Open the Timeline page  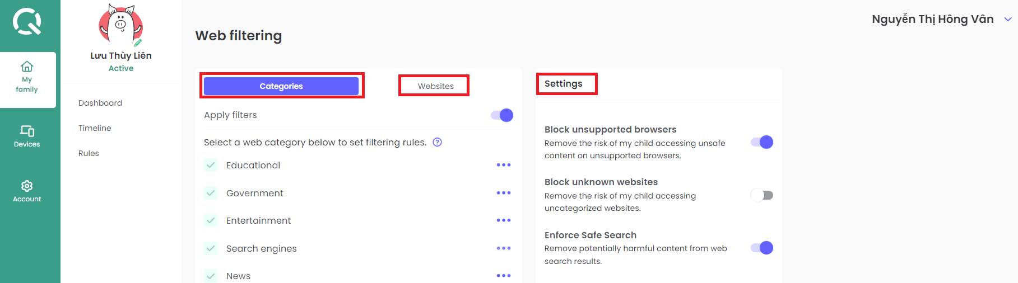pos(95,128)
